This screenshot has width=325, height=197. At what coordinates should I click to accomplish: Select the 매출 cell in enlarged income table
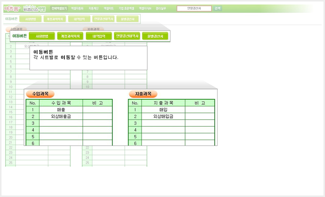pos(61,110)
